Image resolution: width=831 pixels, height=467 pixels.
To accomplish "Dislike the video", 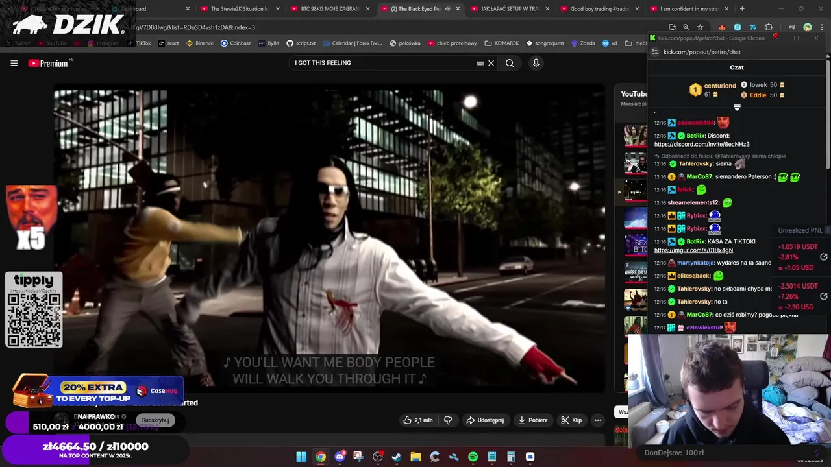I will click(x=448, y=420).
